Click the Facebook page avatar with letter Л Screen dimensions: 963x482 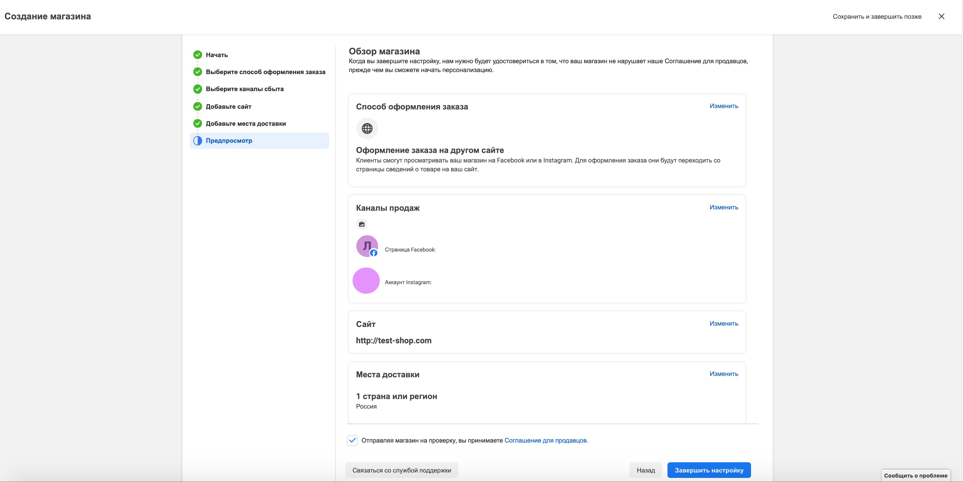tap(367, 246)
